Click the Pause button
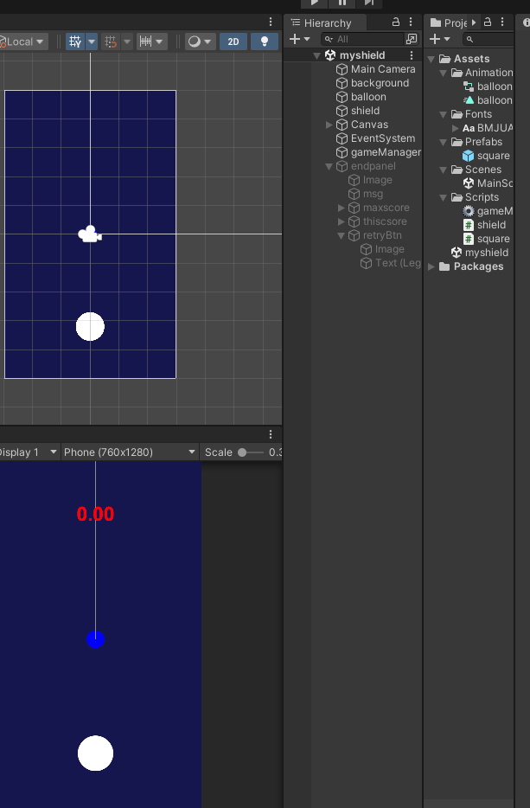Screen dimensions: 530x808 tap(342, 3)
